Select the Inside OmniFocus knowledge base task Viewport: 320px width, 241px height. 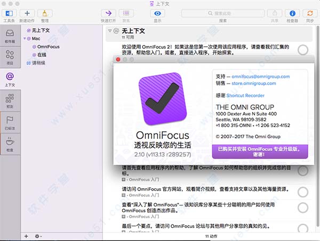pos(198,207)
